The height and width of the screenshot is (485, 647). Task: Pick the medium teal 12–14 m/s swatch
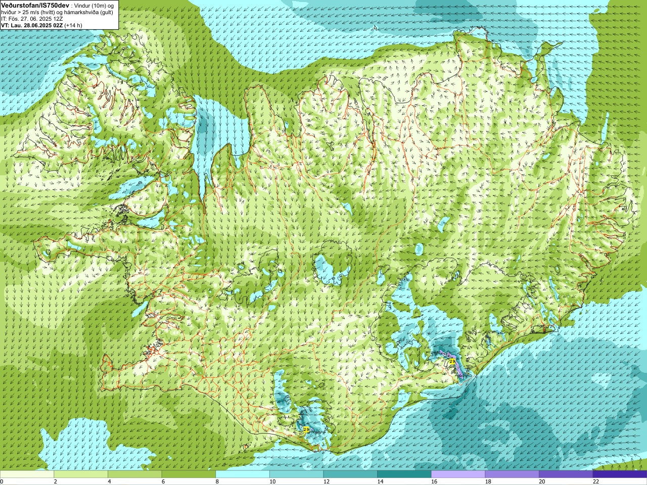(x=350, y=474)
